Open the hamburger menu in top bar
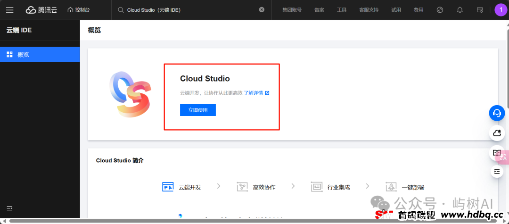Viewport: 509px width, 224px height. click(10, 10)
